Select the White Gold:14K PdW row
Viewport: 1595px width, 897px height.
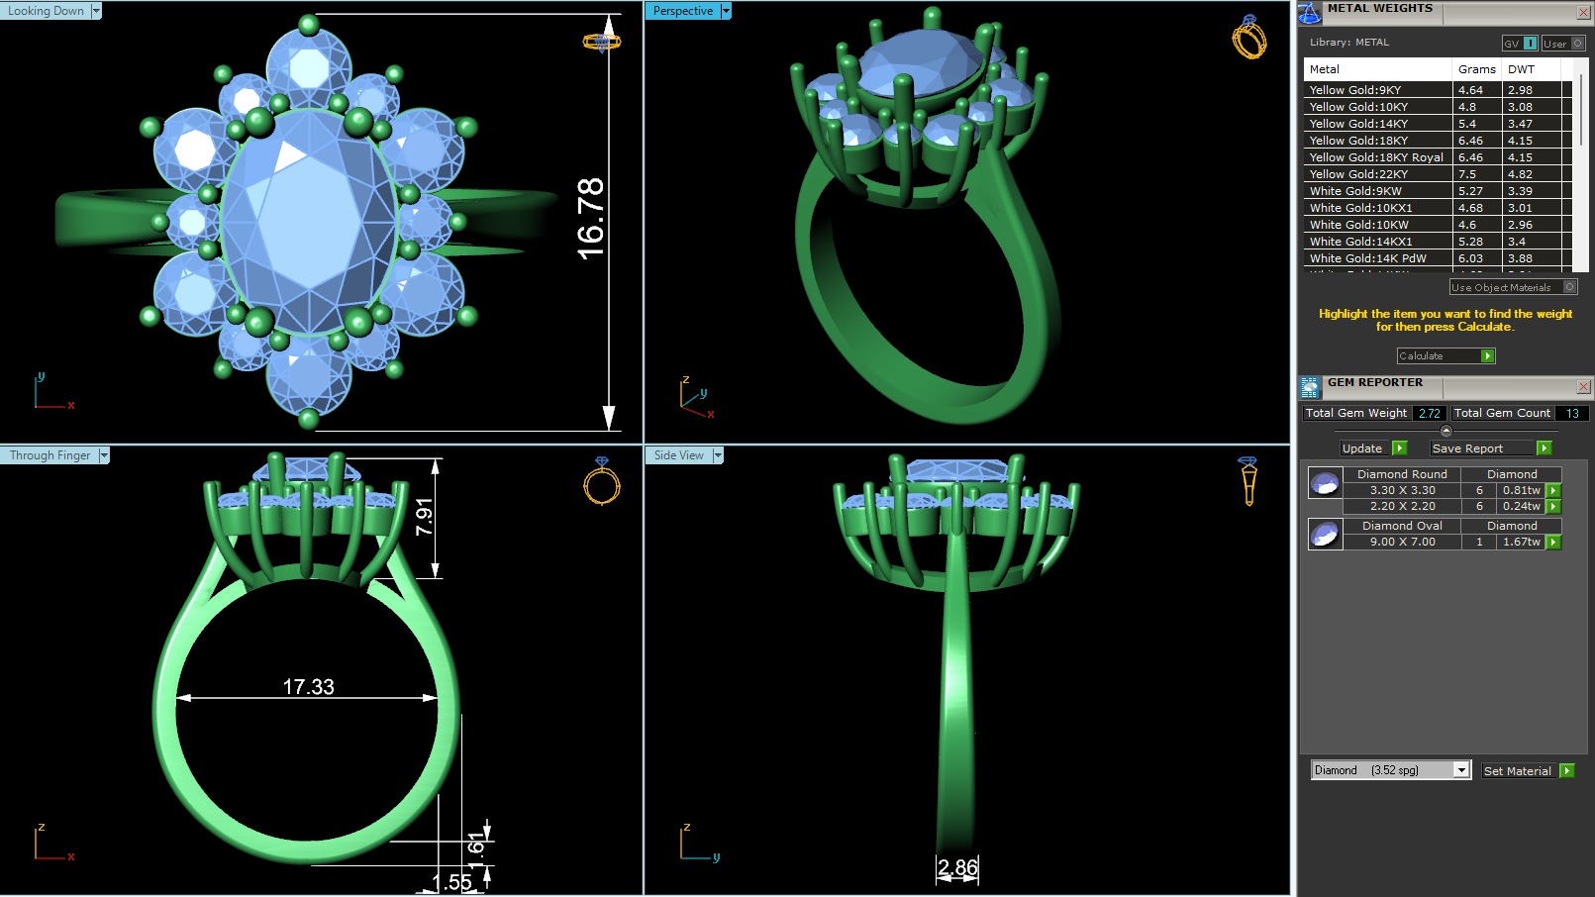[x=1438, y=258]
